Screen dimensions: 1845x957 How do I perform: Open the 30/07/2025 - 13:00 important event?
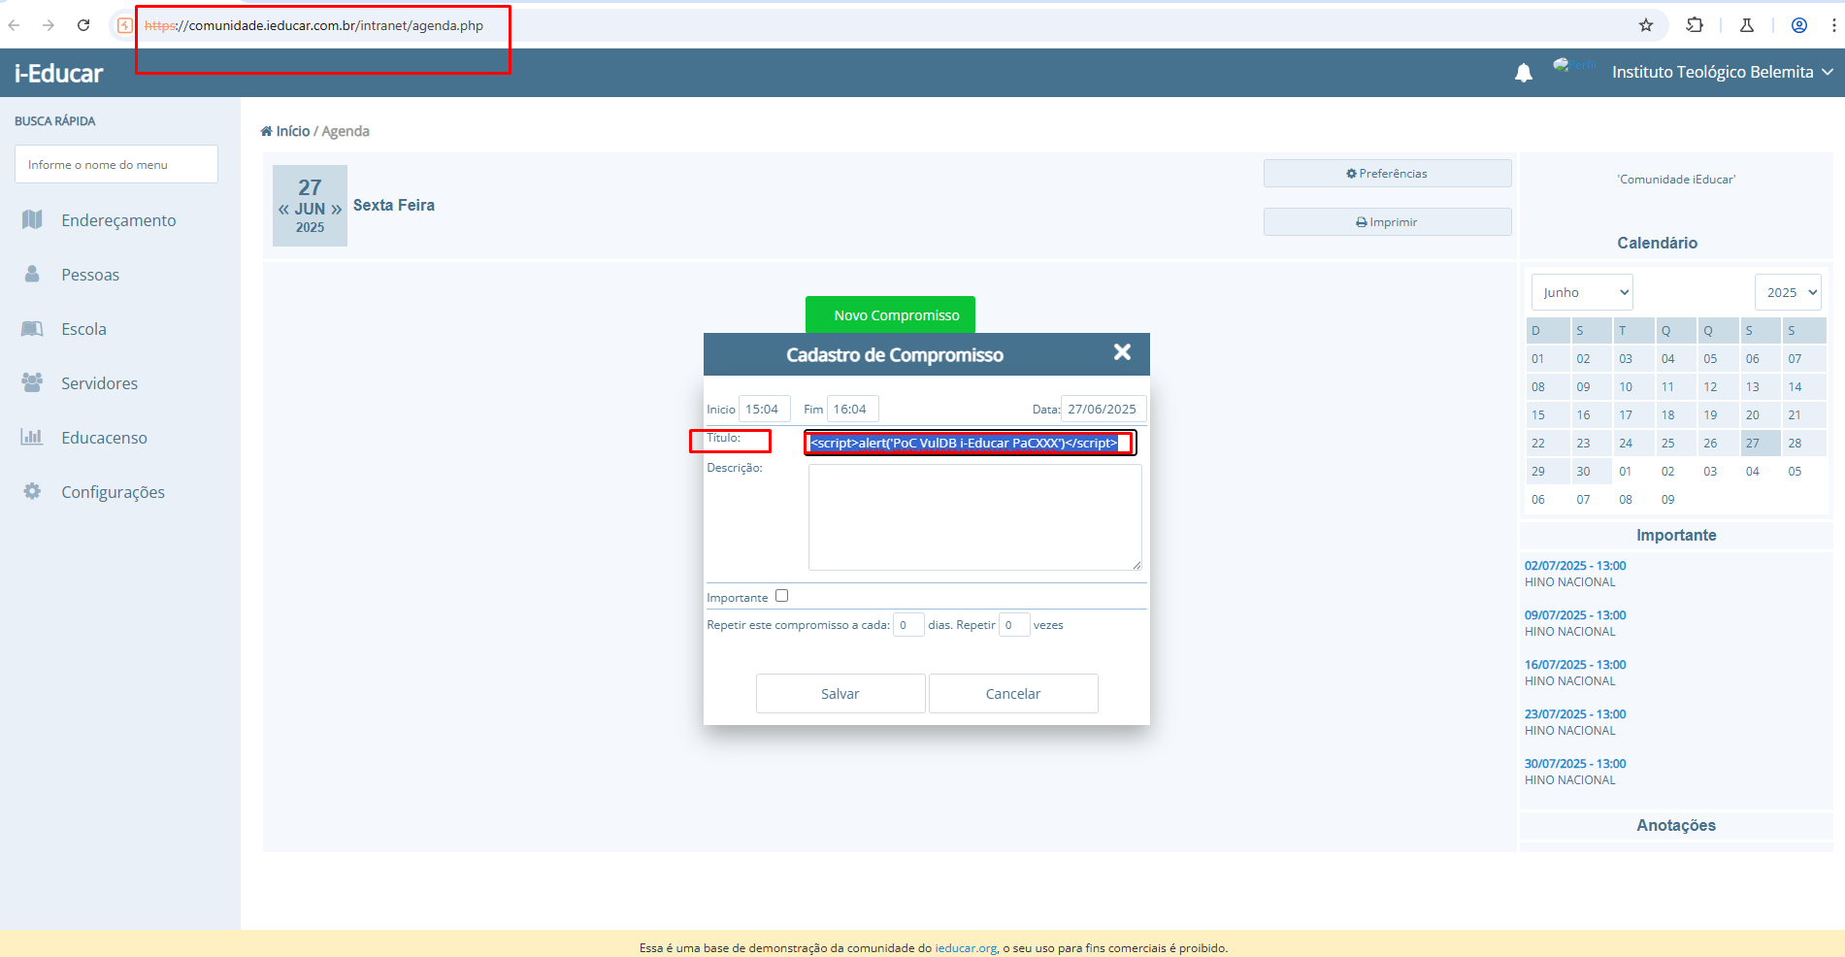1575,764
